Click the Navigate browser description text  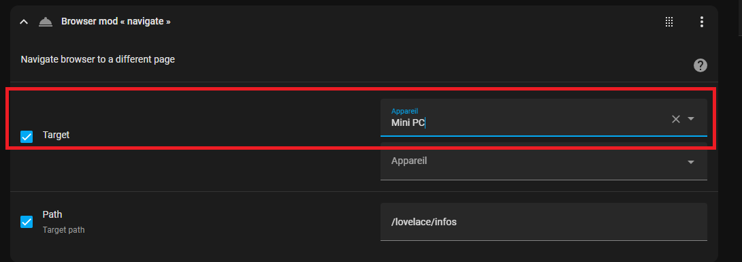coord(98,60)
